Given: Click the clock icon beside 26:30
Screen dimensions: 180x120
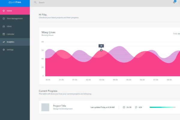Looking at the screenshot, I should 124,107.
